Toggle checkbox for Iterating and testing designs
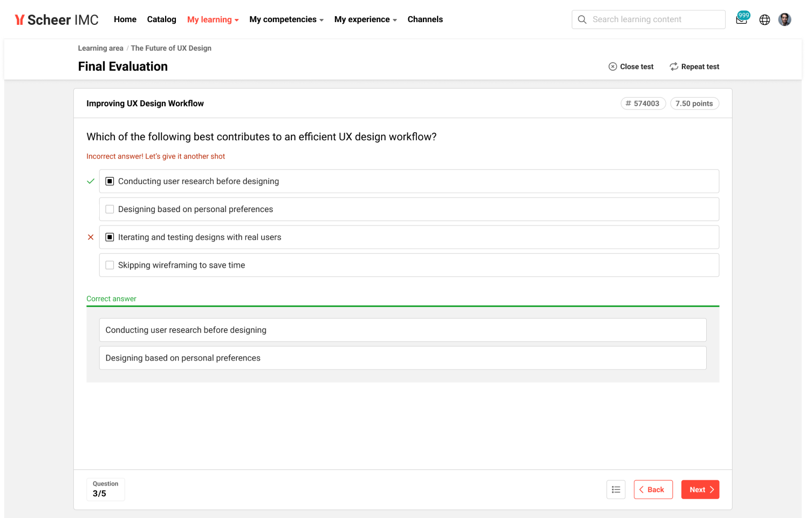806x518 pixels. 110,237
